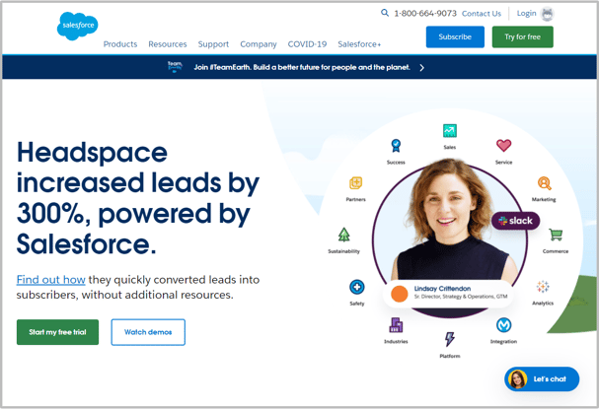Image resolution: width=599 pixels, height=409 pixels.
Task: Click Start my free trial button
Action: point(57,332)
